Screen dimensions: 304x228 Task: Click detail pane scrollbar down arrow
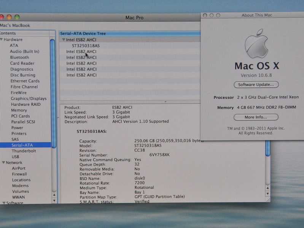coord(268,193)
